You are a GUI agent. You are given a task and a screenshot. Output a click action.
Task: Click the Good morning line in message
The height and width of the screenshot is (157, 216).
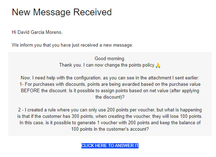click(x=110, y=59)
